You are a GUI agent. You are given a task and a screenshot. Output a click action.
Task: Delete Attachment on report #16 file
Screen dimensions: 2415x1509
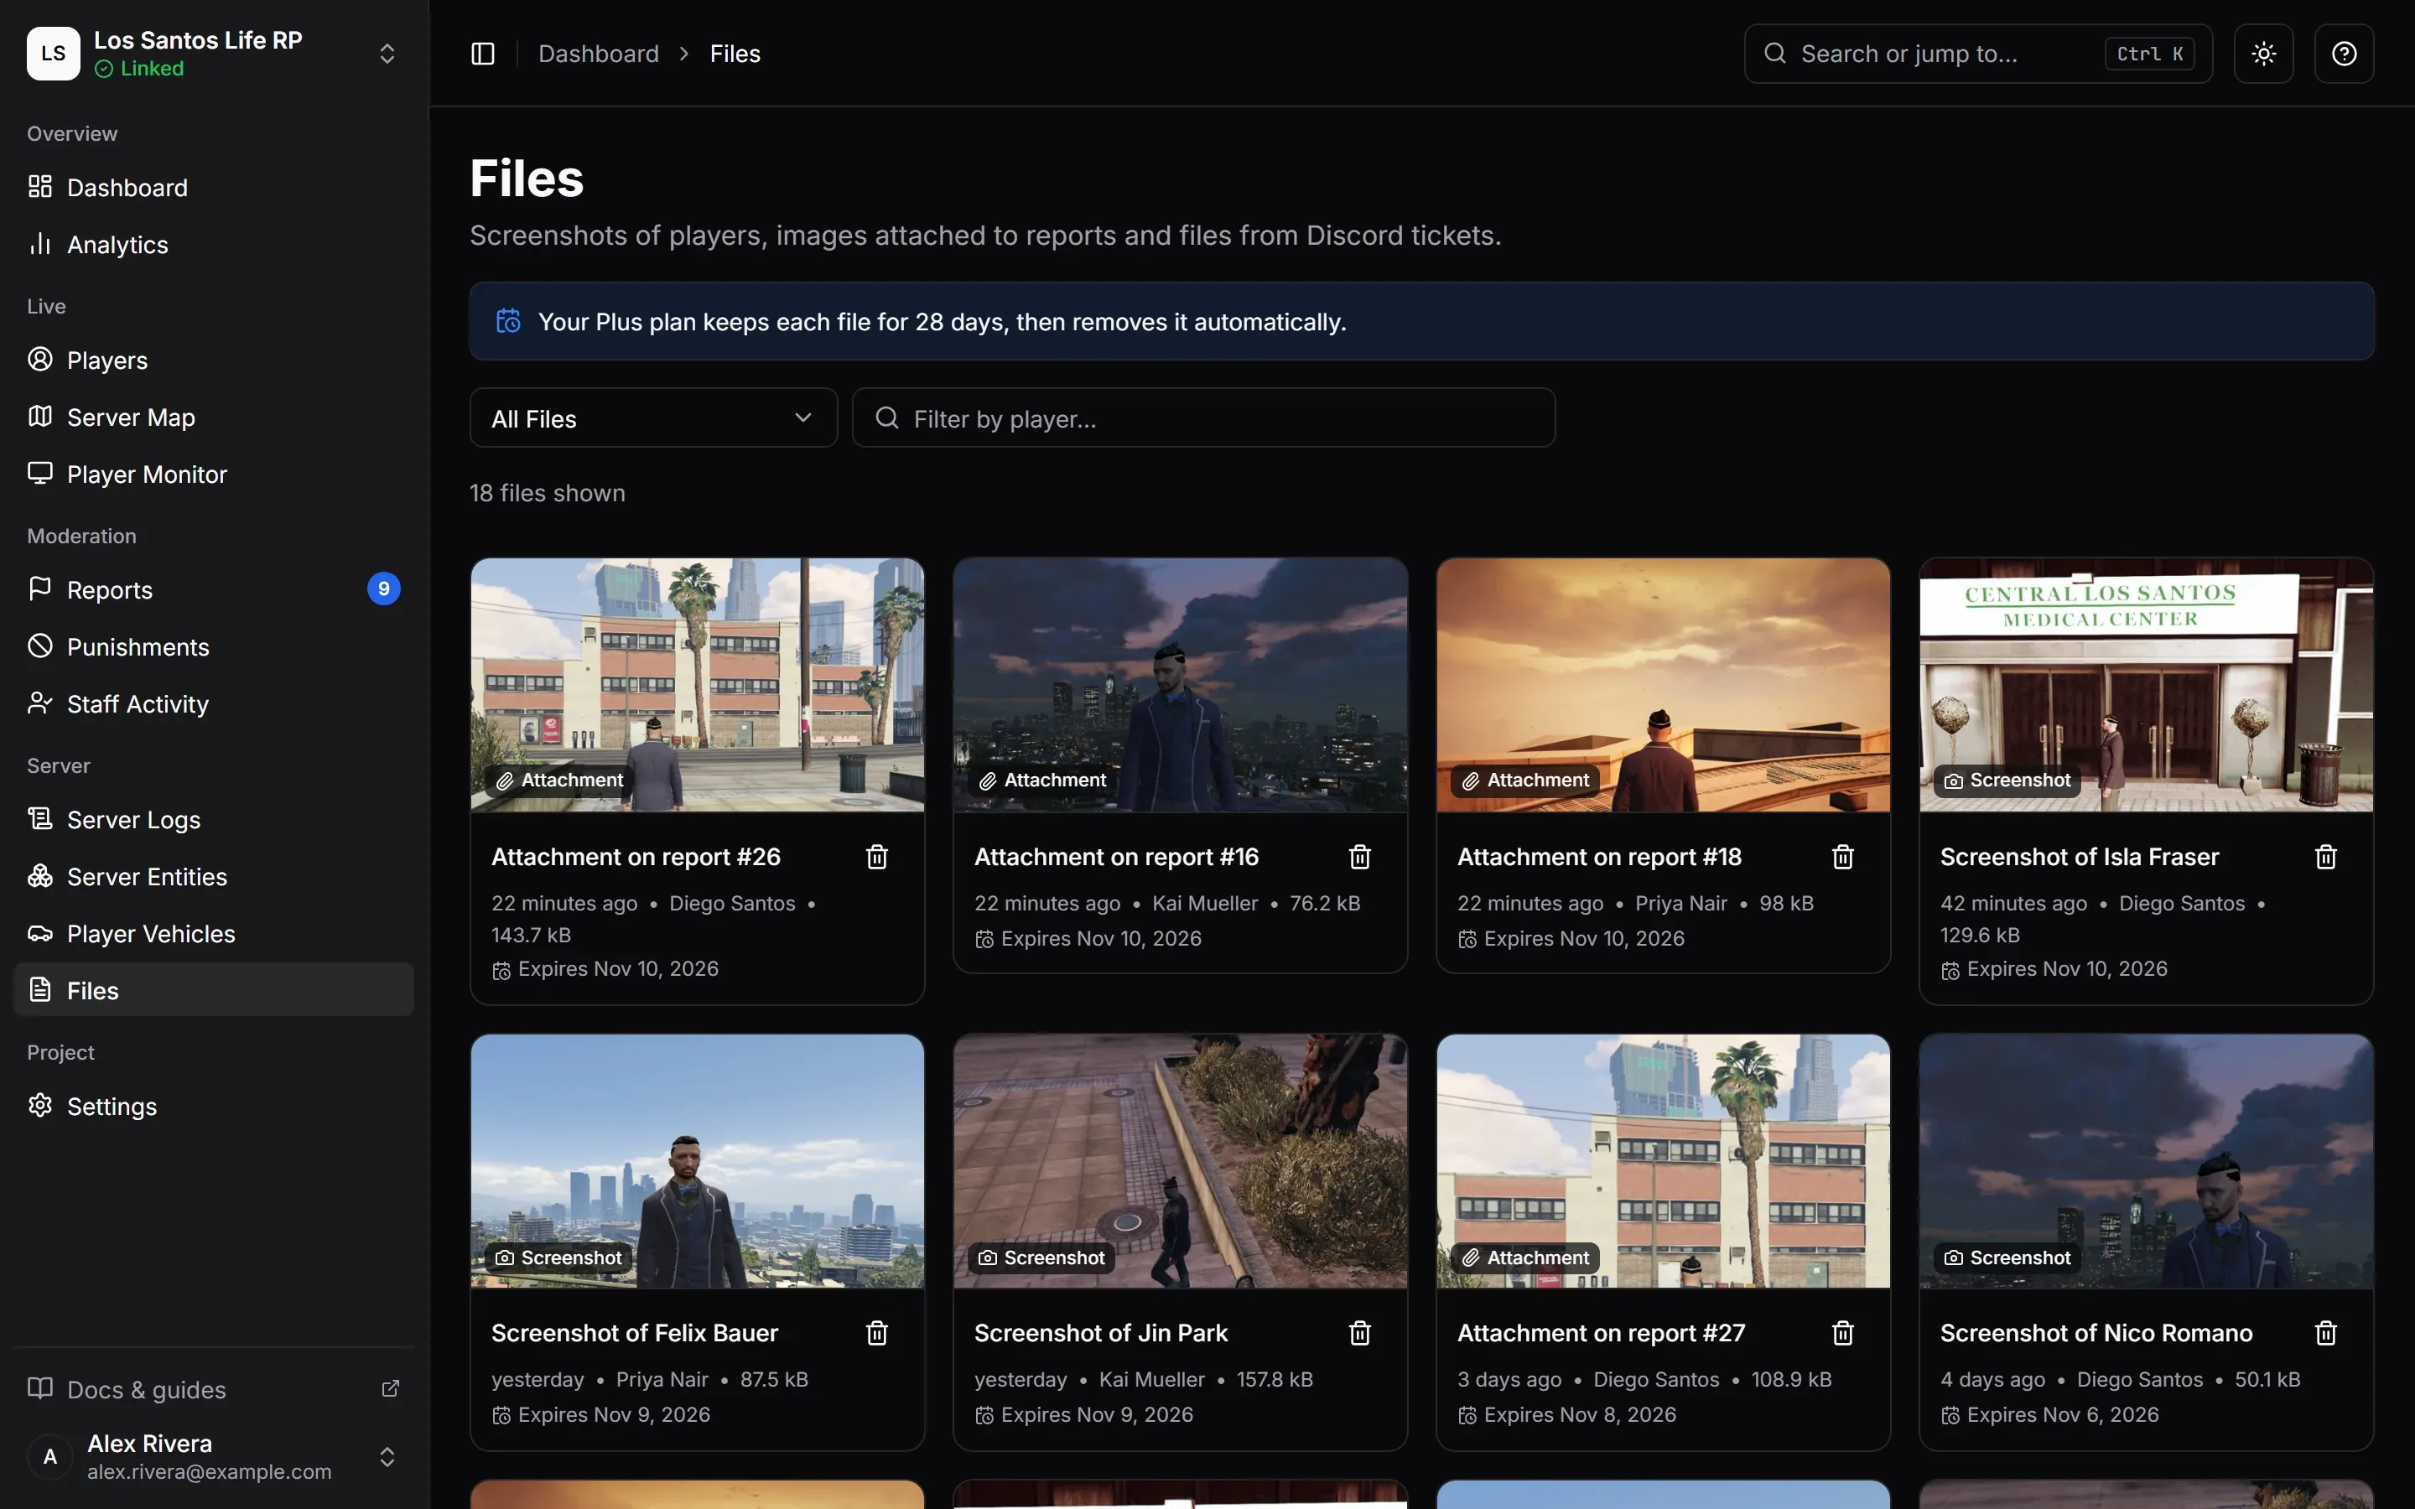(1360, 858)
